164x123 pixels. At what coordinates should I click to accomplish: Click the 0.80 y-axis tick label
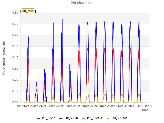15,13
